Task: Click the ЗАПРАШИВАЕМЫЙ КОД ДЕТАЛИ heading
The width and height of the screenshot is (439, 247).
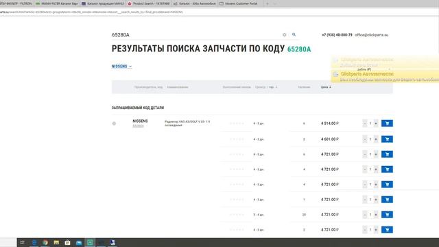Action: pos(138,108)
